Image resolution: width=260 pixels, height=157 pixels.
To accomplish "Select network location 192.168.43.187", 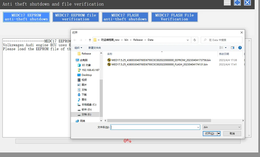I will [90, 70].
